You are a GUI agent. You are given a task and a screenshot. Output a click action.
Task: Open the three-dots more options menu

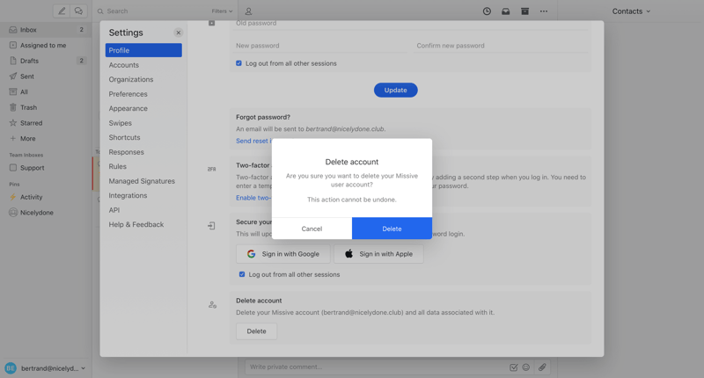(x=544, y=11)
